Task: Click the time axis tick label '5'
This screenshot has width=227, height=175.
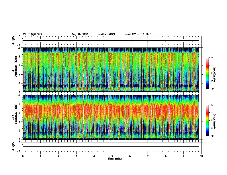Action: point(112,156)
